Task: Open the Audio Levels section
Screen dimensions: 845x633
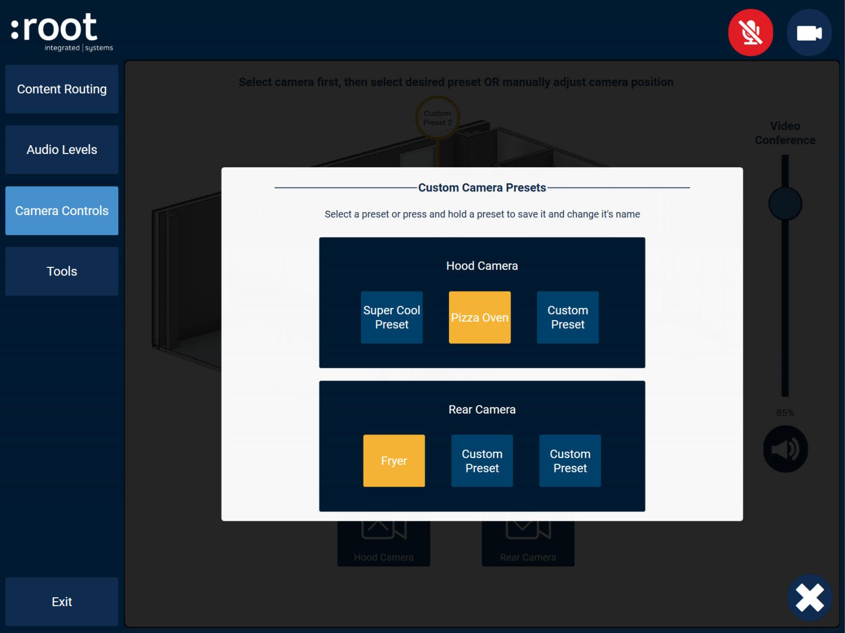Action: tap(62, 150)
